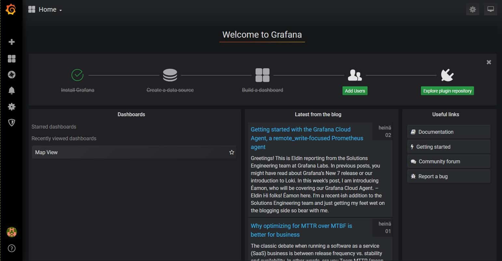Click the Latest from the blog title

(x=318, y=114)
